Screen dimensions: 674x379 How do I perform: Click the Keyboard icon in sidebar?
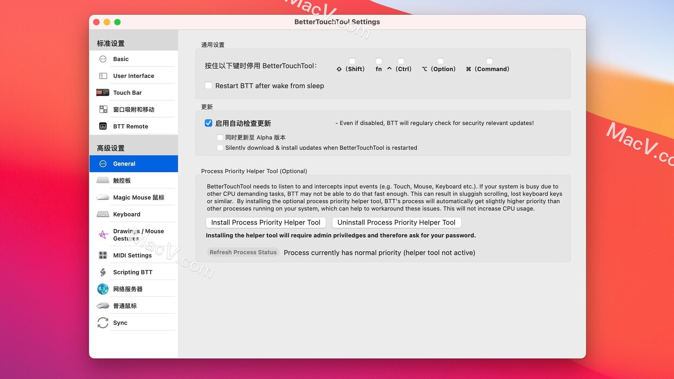[103, 214]
